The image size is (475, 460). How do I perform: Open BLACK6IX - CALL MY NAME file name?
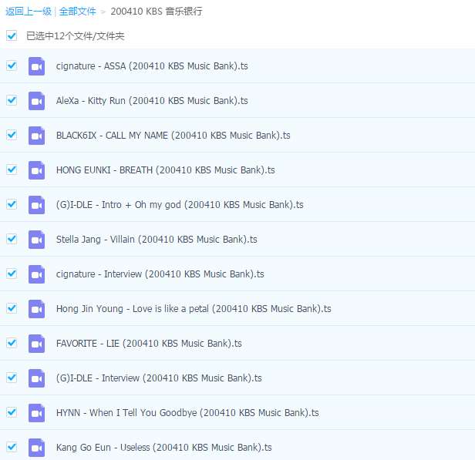coord(173,136)
